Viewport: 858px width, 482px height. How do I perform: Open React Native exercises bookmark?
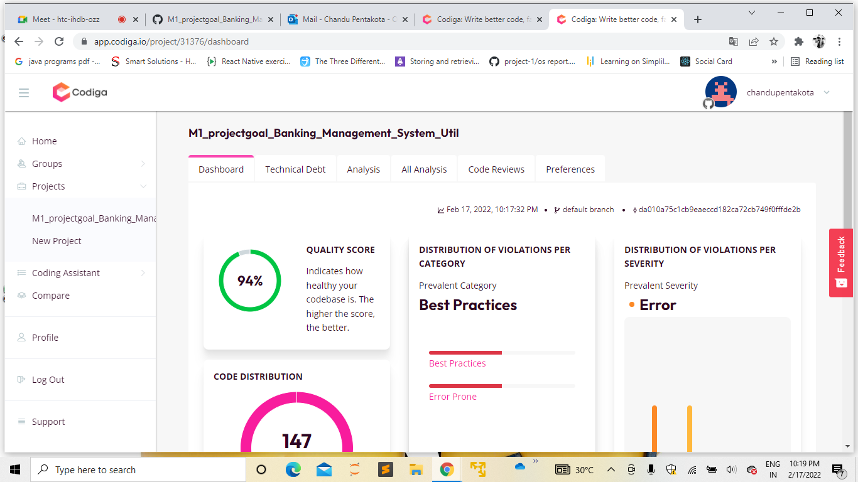point(249,62)
